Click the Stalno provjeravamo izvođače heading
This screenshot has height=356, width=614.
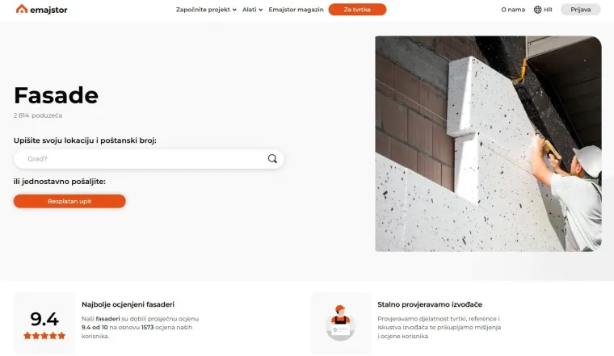tap(430, 304)
